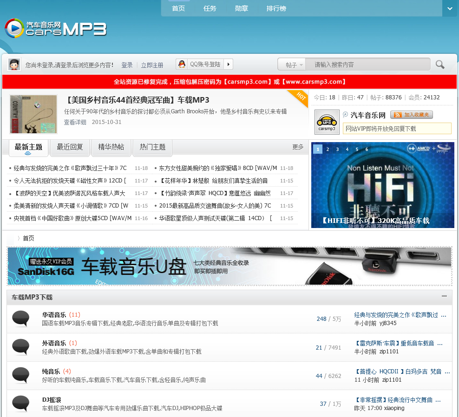The image size is (459, 417).
Task: Click username yj8345
Action: (388, 323)
